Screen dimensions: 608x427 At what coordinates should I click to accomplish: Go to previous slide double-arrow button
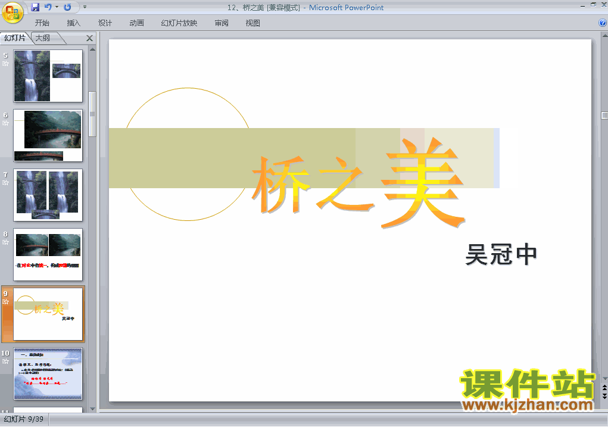point(604,388)
